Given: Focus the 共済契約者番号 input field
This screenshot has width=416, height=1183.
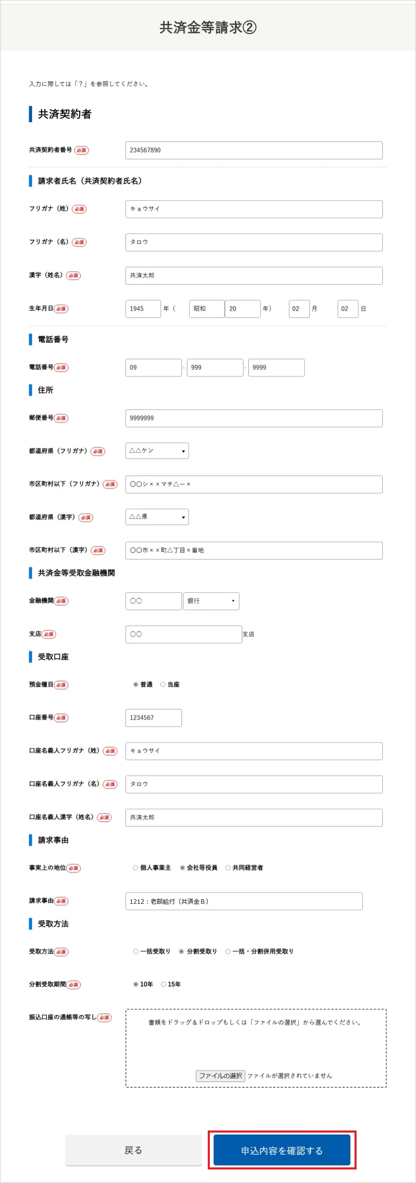Looking at the screenshot, I should pyautogui.click(x=254, y=150).
